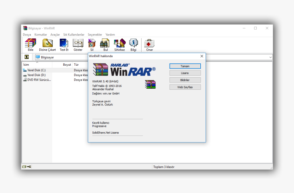Open the Web Sayfası button
294x193 pixels.
pos(185,87)
